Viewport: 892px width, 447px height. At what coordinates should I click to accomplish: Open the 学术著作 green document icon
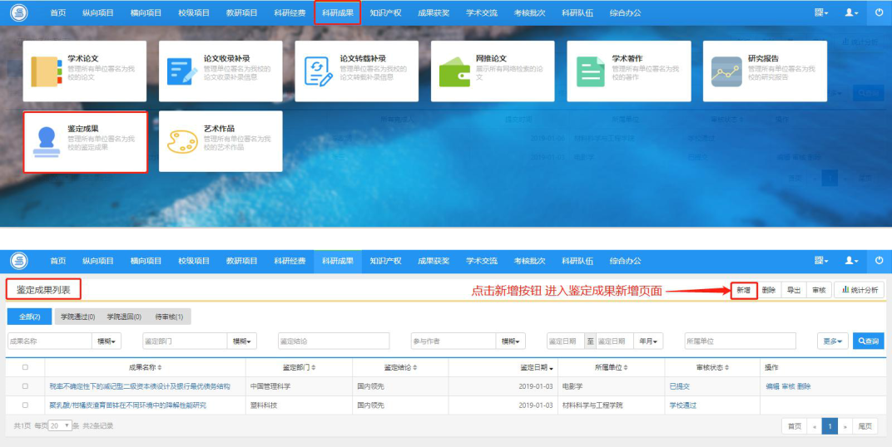coord(591,71)
